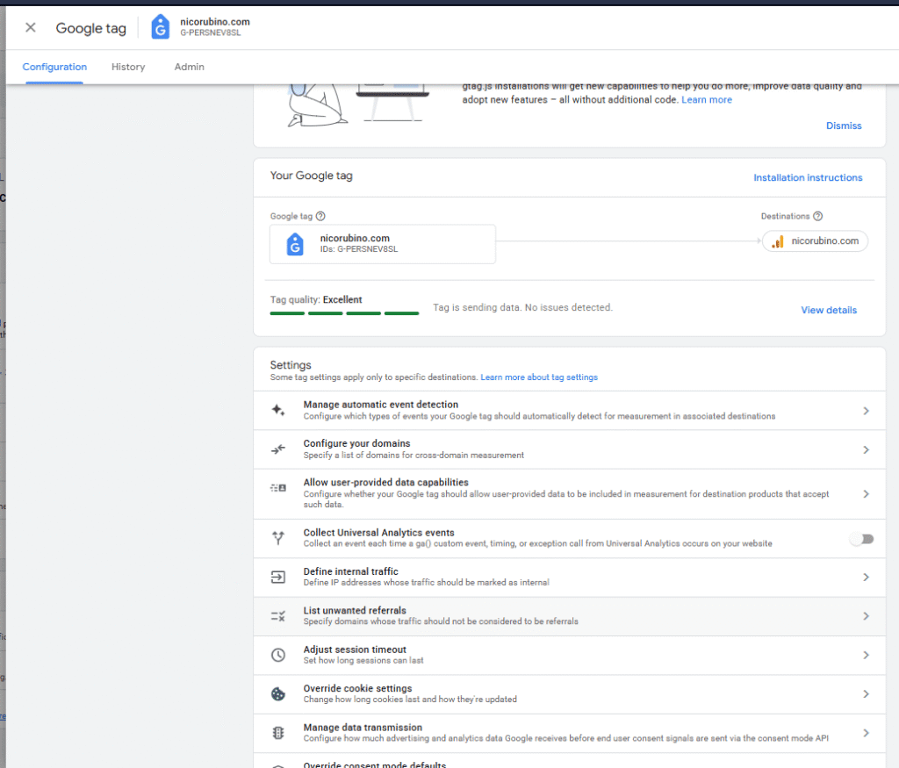Viewport: 899px width, 768px height.
Task: Click the List unwanted referrals icon
Action: pos(278,616)
